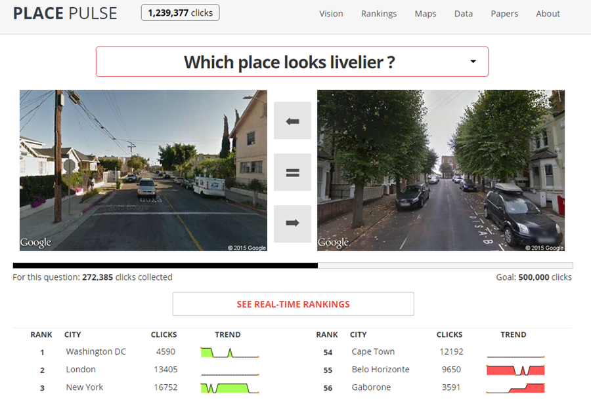
Task: Click the PLACE PULSE logo
Action: [x=65, y=13]
